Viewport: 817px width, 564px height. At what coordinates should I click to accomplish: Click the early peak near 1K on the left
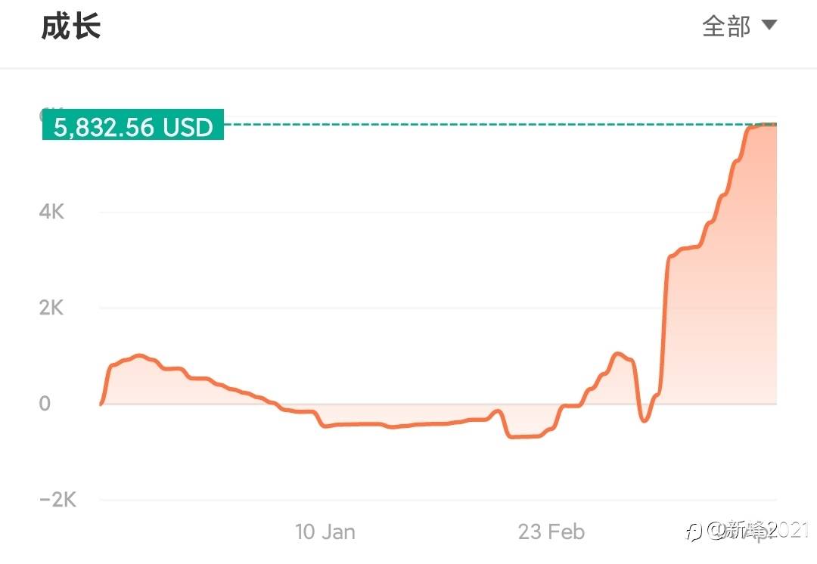(x=138, y=355)
